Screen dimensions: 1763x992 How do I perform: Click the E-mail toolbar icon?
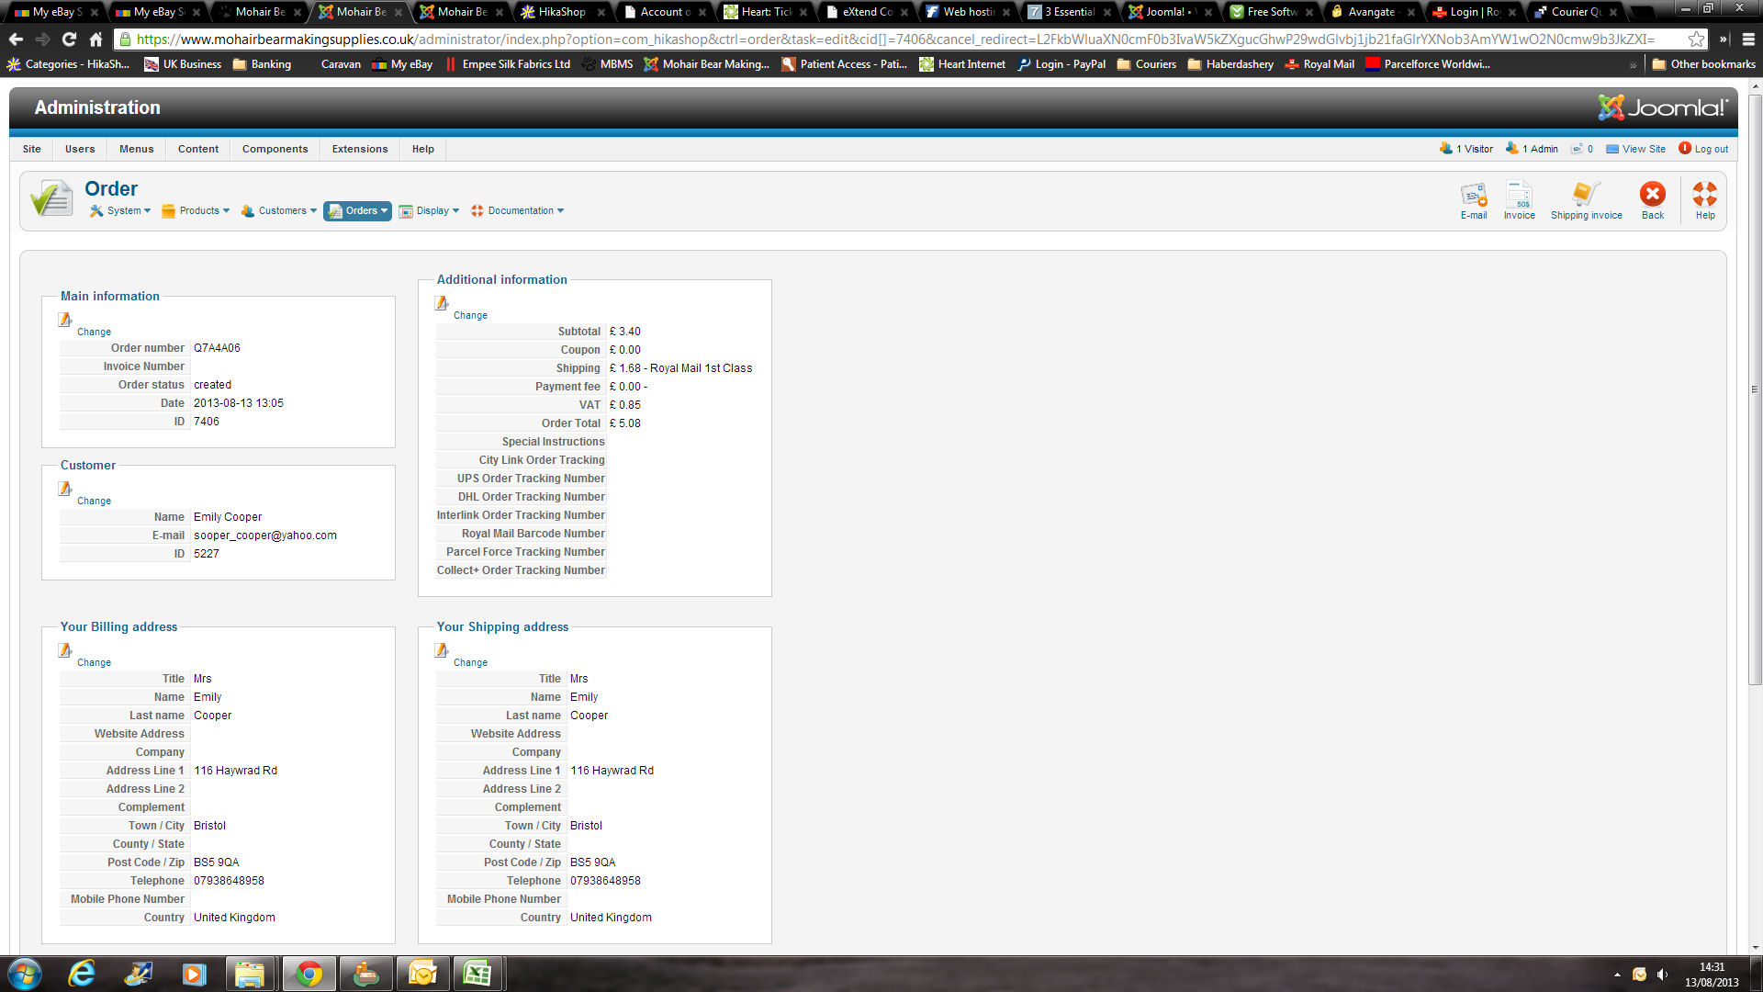1473,199
